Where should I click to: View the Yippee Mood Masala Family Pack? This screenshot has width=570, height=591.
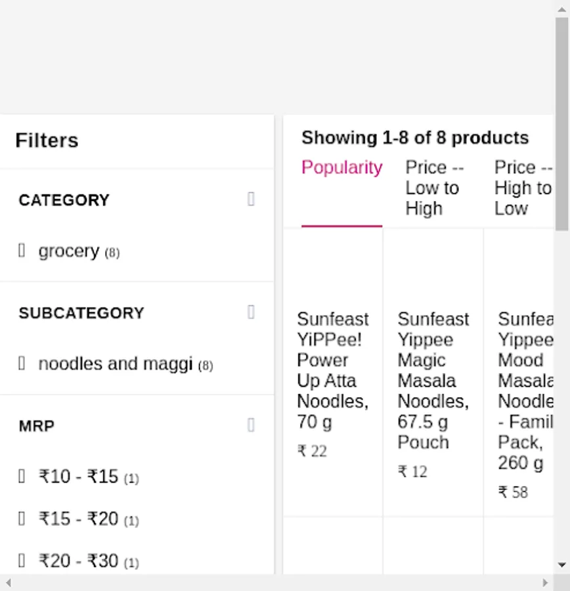[x=525, y=391]
